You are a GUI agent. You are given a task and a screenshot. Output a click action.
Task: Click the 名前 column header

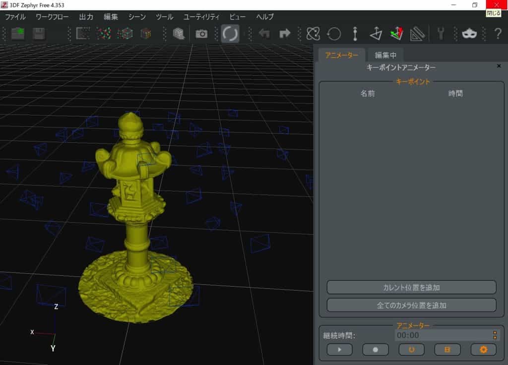368,94
